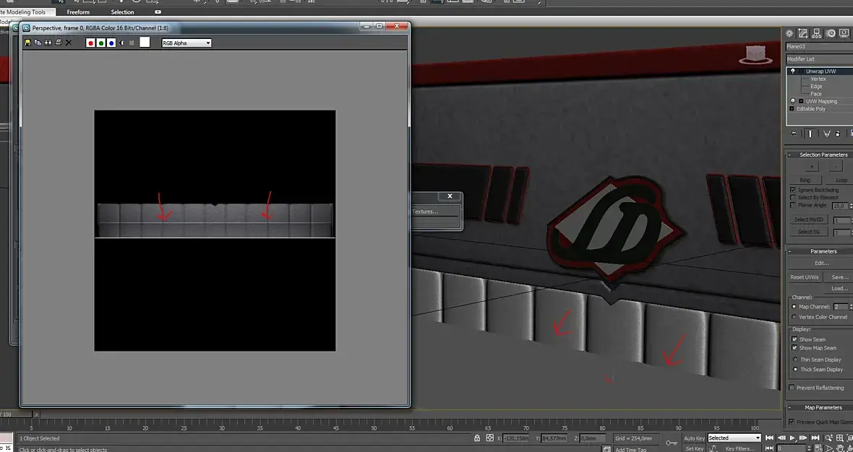853x452 pixels.
Task: Print the rendered image
Action: (x=59, y=43)
